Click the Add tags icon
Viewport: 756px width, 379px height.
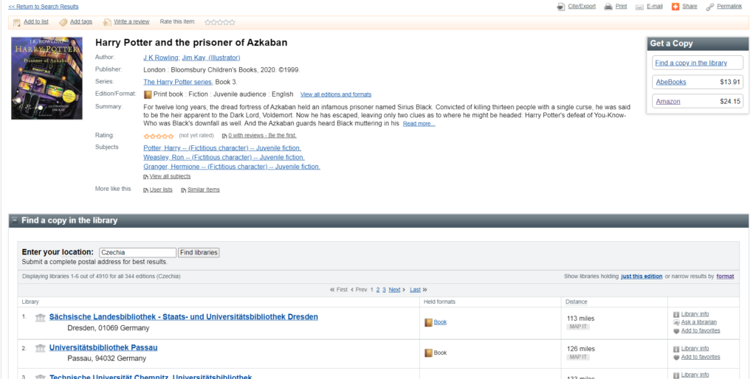pos(63,22)
